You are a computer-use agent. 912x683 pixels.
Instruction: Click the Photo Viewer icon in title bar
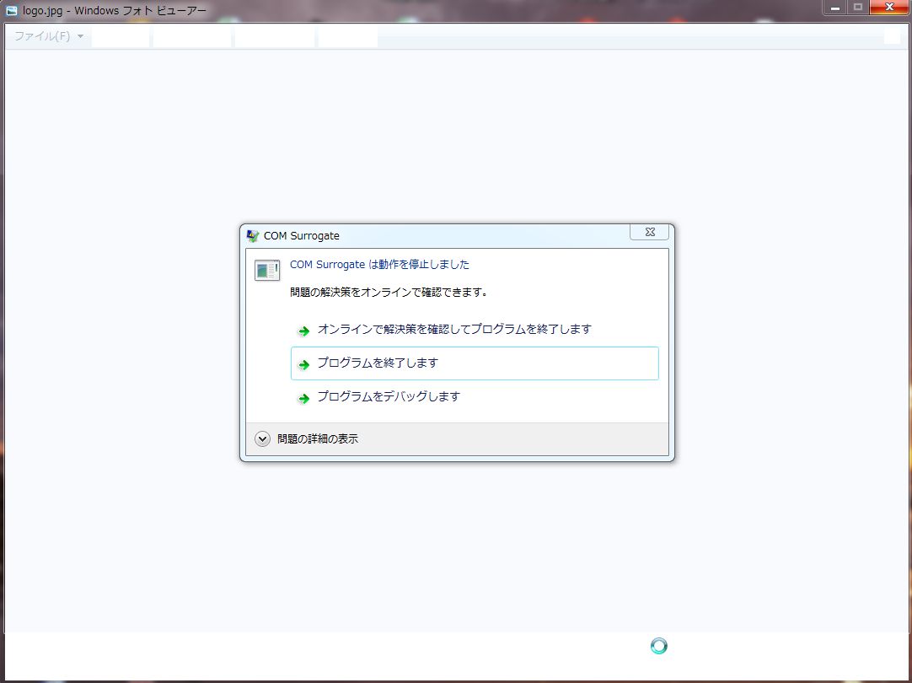tap(12, 10)
